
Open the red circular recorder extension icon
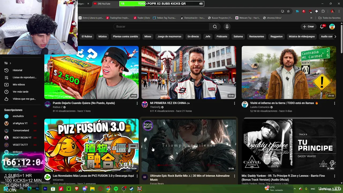304,11
